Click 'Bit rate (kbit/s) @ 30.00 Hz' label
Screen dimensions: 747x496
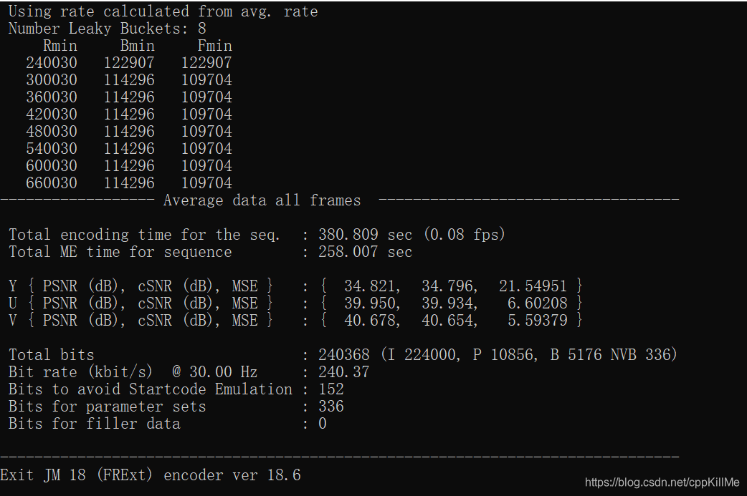(x=133, y=372)
